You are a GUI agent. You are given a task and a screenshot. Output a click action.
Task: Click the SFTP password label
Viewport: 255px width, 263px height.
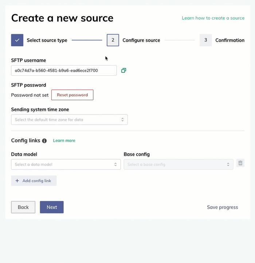point(28,85)
